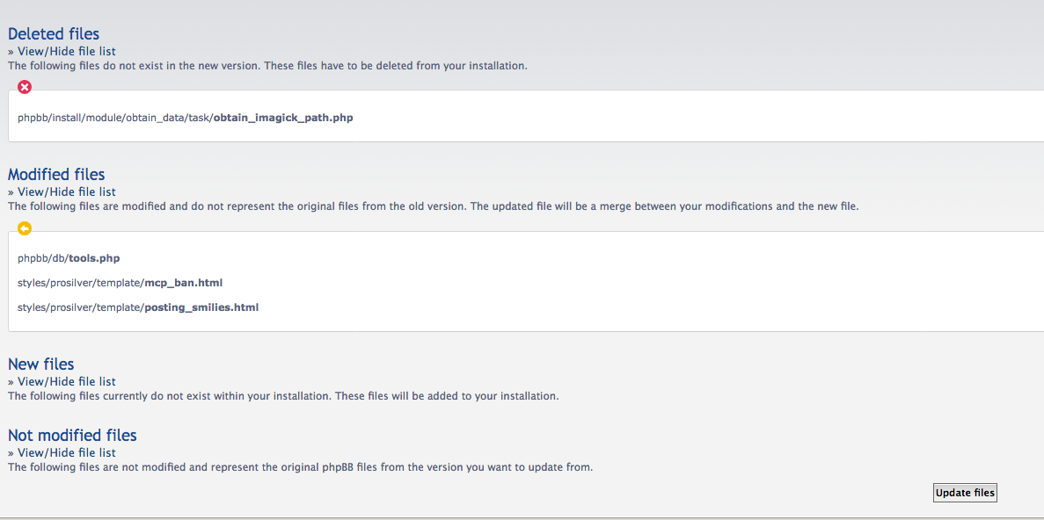
Task: Click empty space in Modified files list box
Action: 616,281
